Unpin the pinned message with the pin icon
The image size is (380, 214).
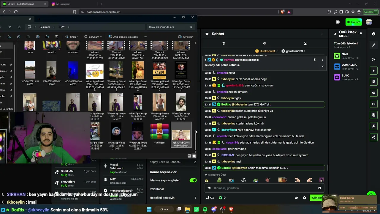[x=314, y=60]
